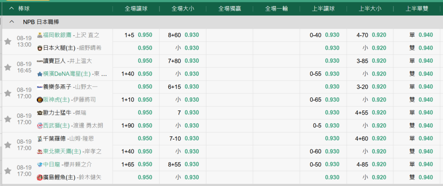Open 中日龍 team name link
The width and height of the screenshot is (443, 186).
pyautogui.click(x=51, y=165)
